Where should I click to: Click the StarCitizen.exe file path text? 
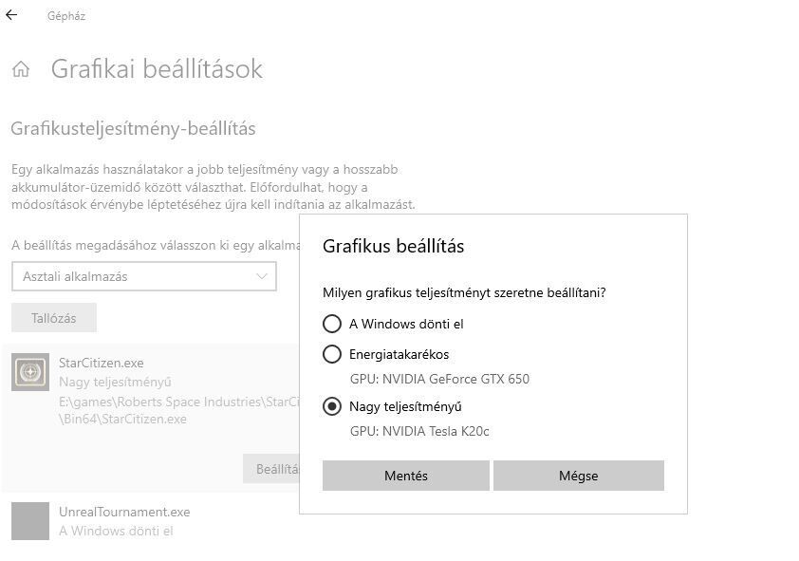179,410
